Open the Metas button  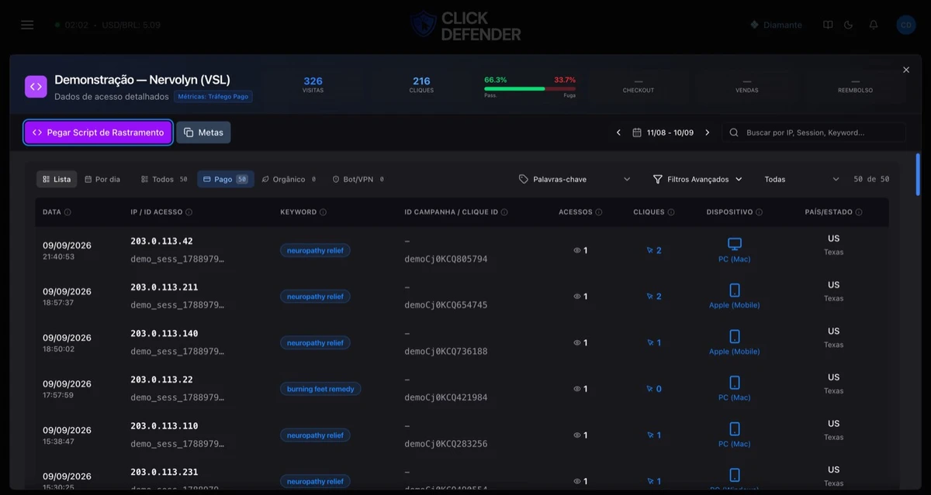pos(203,132)
